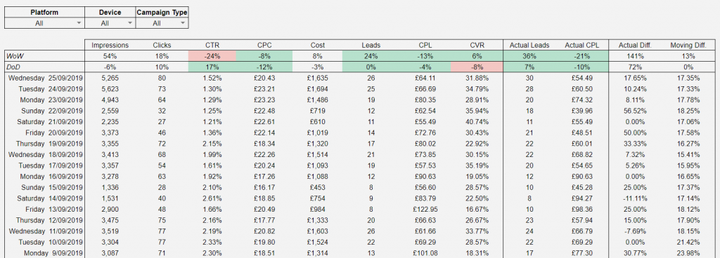Click the Moving Diff. column header
720x258 pixels.
(687, 46)
